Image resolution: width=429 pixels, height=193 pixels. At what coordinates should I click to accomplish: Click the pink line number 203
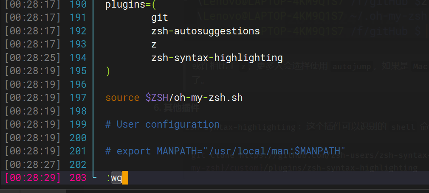coord(78,178)
